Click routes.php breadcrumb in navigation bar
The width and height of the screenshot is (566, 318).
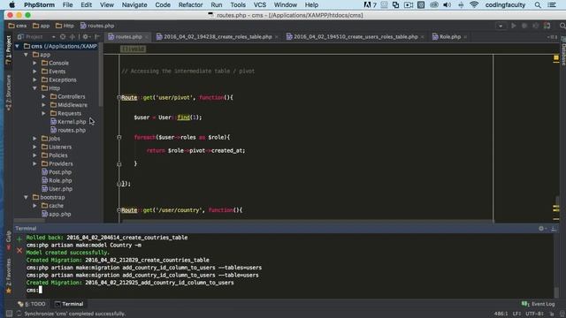97,26
